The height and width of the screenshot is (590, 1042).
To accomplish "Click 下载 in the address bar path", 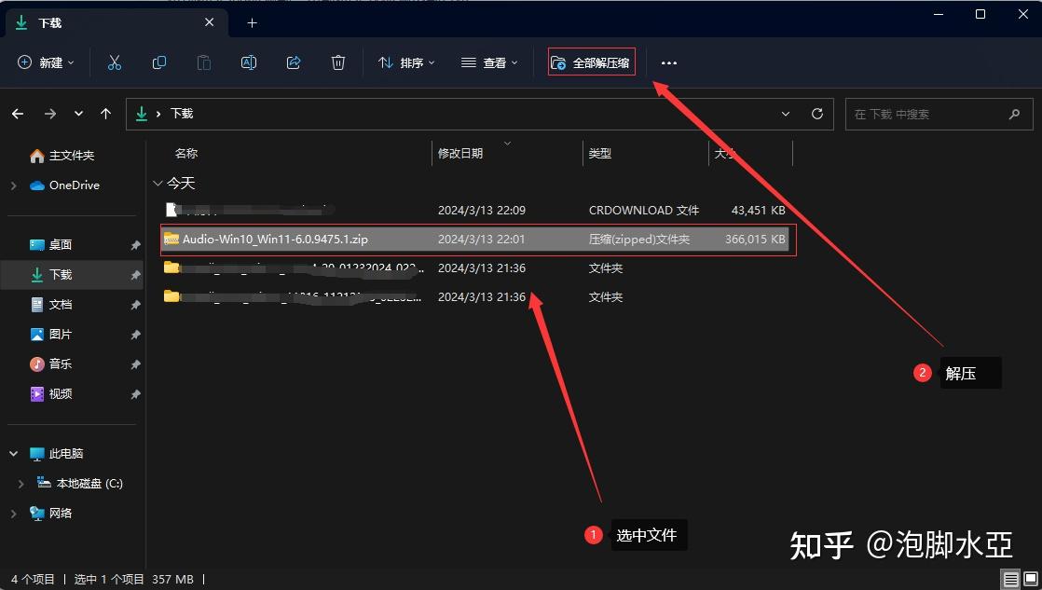I will click(182, 114).
